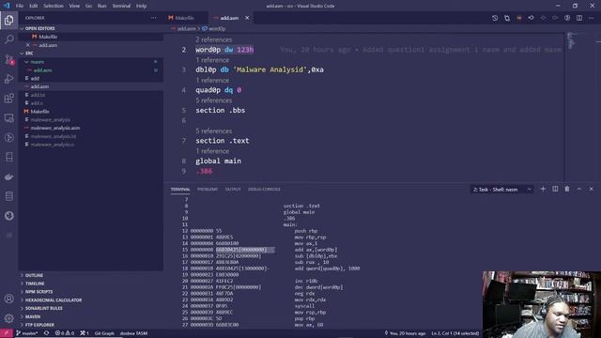The image size is (601, 338).
Task: Open malware_analysis.asm in file tree
Action: pyautogui.click(x=55, y=128)
